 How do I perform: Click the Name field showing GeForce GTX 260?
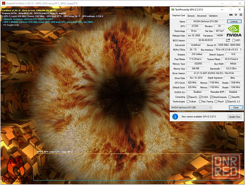pyautogui.click(x=206, y=21)
